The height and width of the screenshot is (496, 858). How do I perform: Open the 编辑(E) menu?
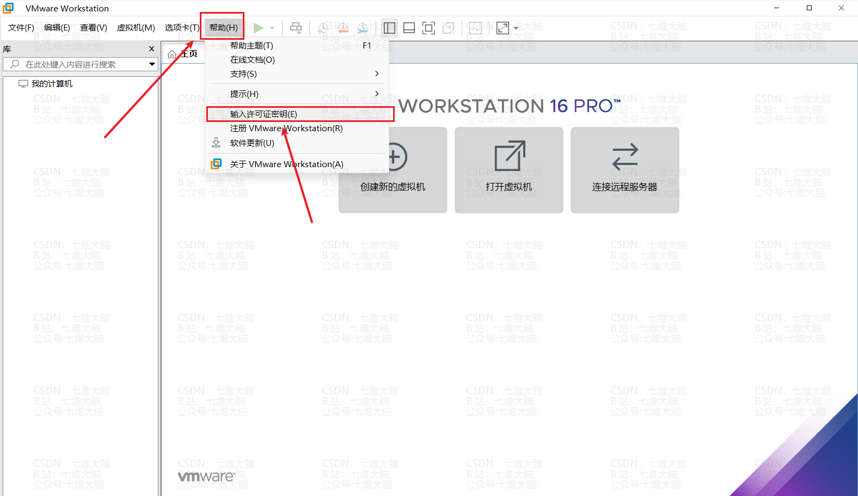pyautogui.click(x=57, y=28)
